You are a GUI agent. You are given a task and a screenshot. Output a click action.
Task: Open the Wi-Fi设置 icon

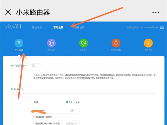point(19,43)
